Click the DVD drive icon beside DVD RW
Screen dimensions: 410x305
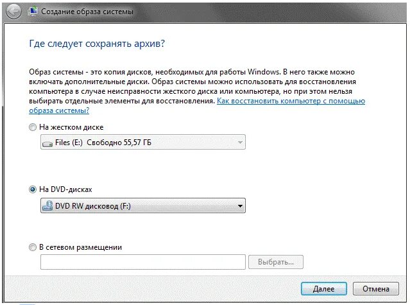click(x=47, y=206)
